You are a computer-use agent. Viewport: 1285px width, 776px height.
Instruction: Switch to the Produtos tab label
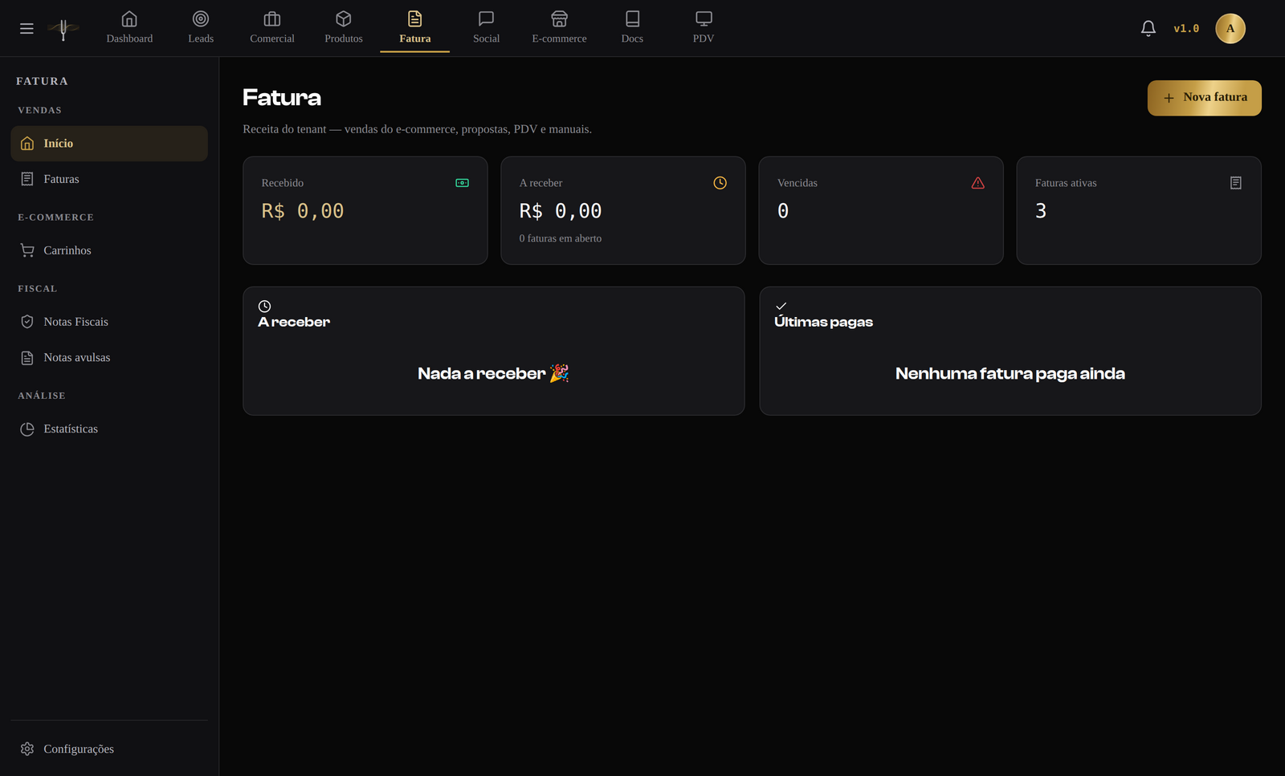coord(344,39)
